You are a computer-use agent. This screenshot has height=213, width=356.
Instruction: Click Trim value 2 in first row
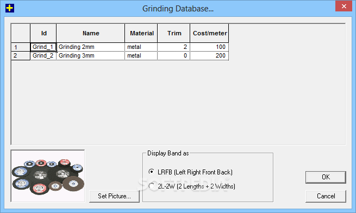[x=174, y=47]
